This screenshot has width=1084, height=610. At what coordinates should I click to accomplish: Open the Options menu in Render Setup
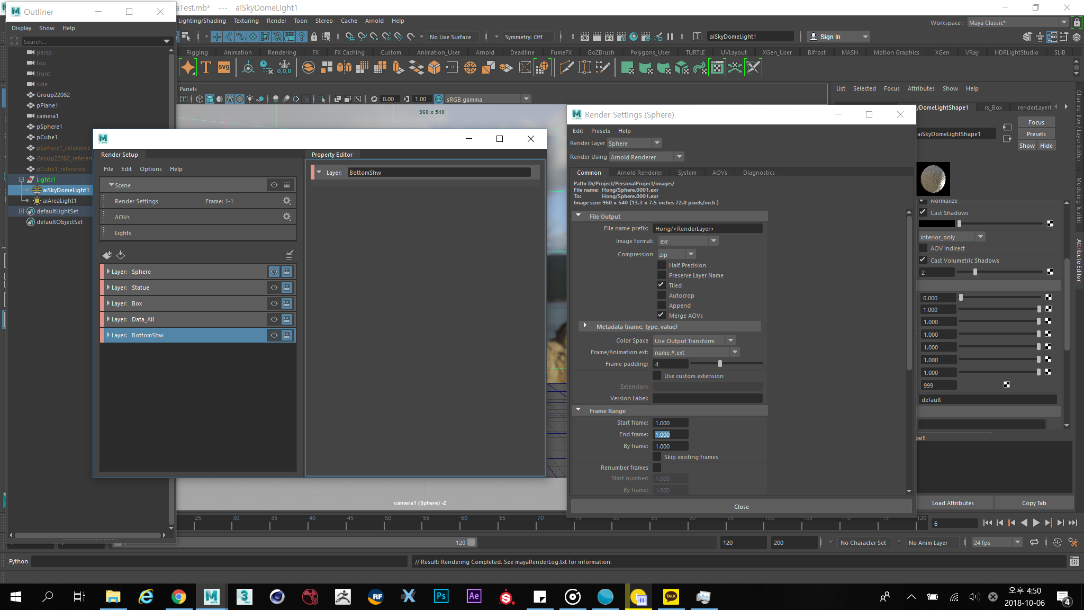[x=151, y=168]
